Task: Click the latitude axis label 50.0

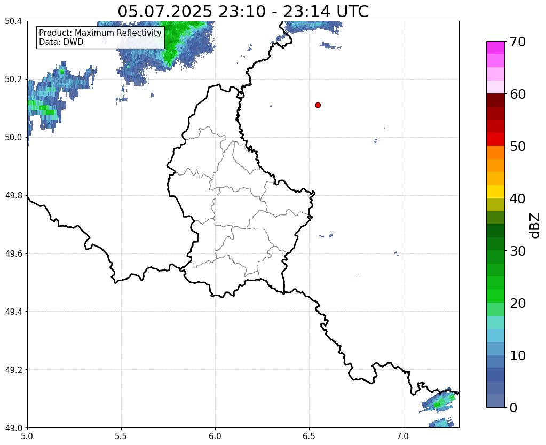Action: tap(13, 138)
